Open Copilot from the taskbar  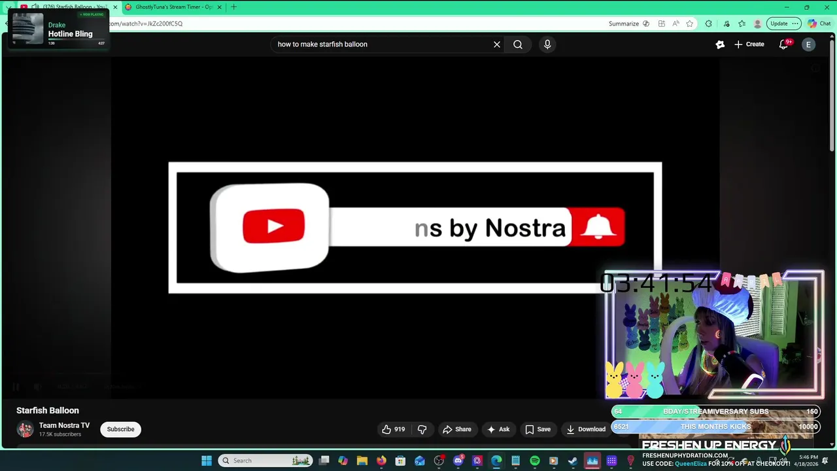[343, 461]
